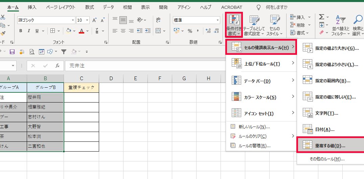Click the save icon in quick access toolbar
Image resolution: width=364 pixels, height=179 pixels.
pyautogui.click(x=12, y=51)
